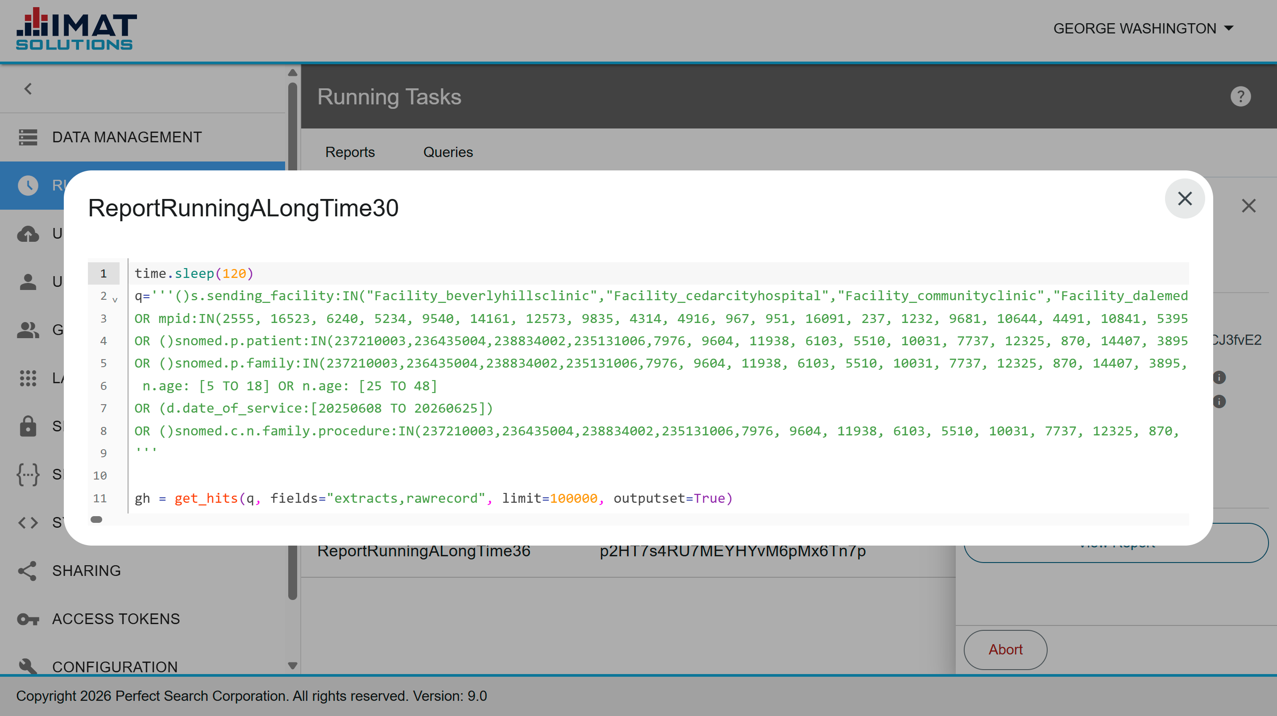Switch to the Queries tab
The image size is (1277, 716).
[448, 152]
